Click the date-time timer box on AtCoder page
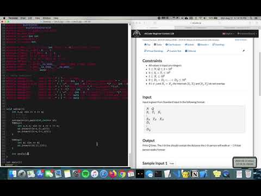This screenshot has width=261, height=196. click(245, 162)
